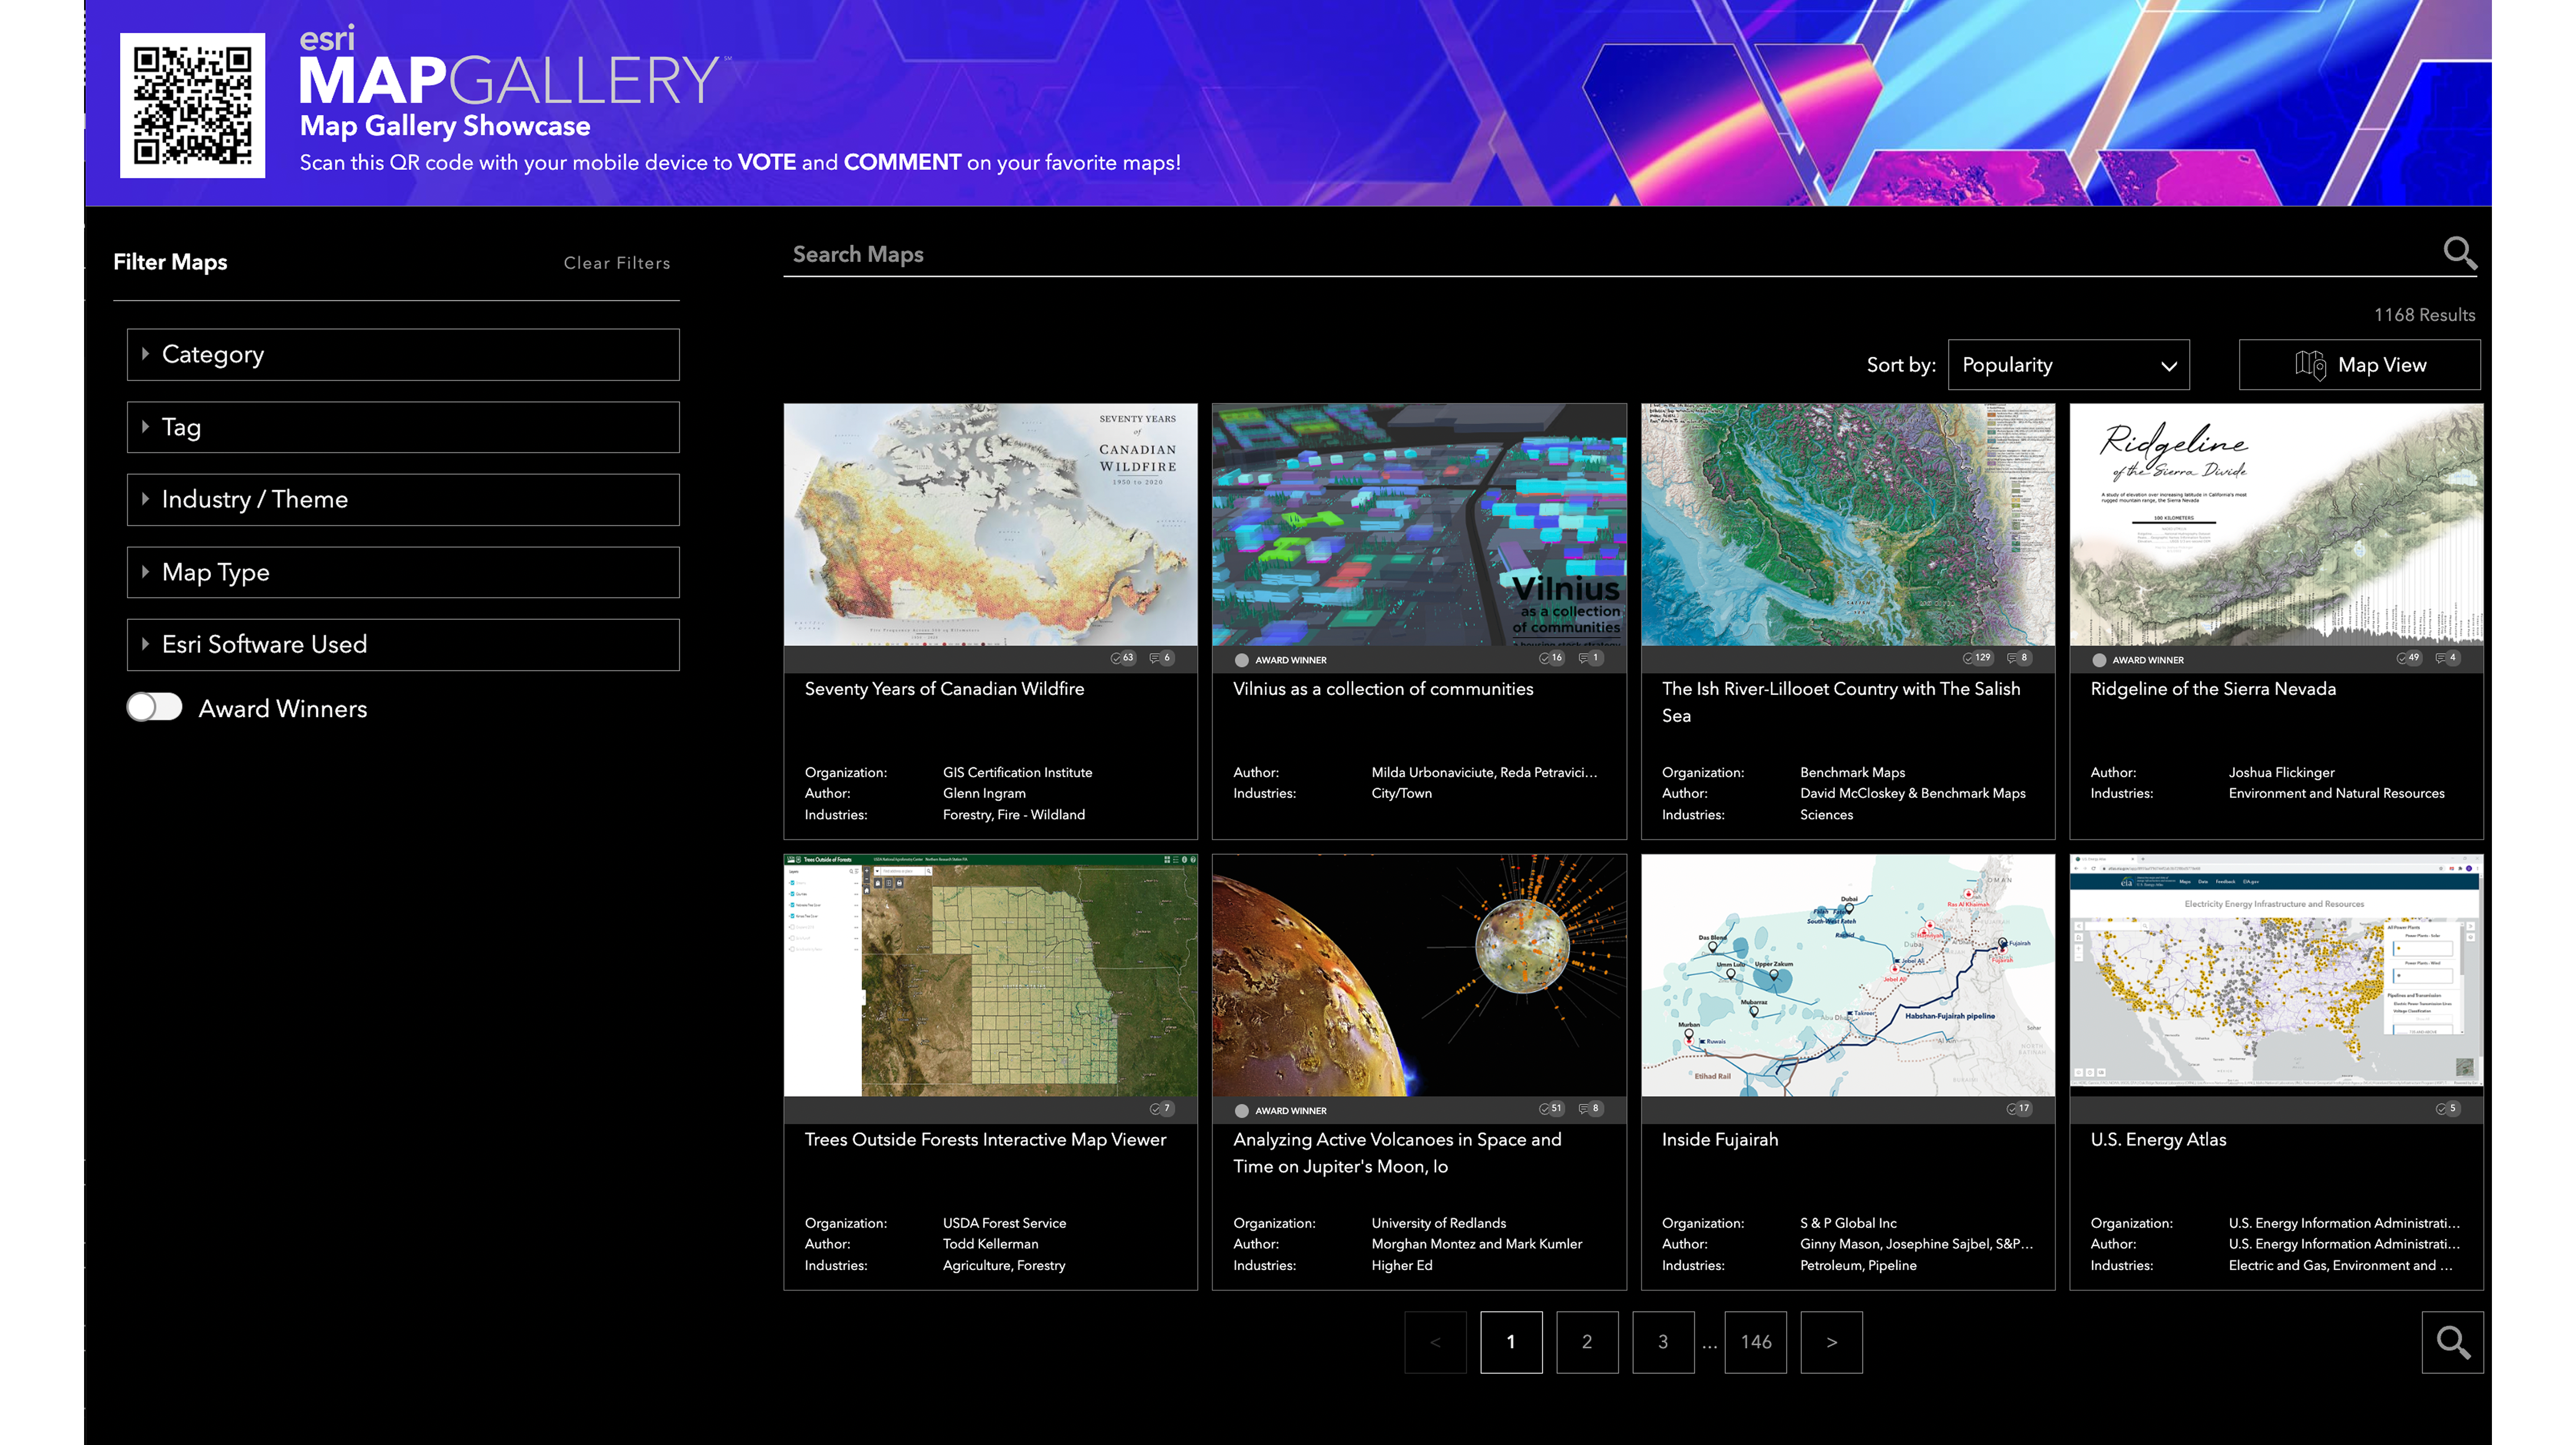Screen dimensions: 2576x1445
Task: Click 'GIS Certification Institute' organization text
Action: [1017, 772]
